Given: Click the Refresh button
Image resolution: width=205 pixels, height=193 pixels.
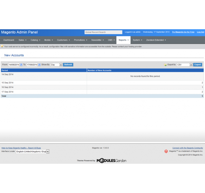Looking at the screenshot, I should pos(68,65).
